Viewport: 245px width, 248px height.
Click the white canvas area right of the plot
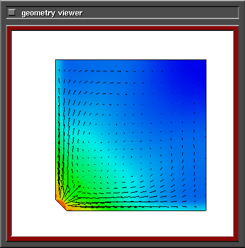point(220,135)
